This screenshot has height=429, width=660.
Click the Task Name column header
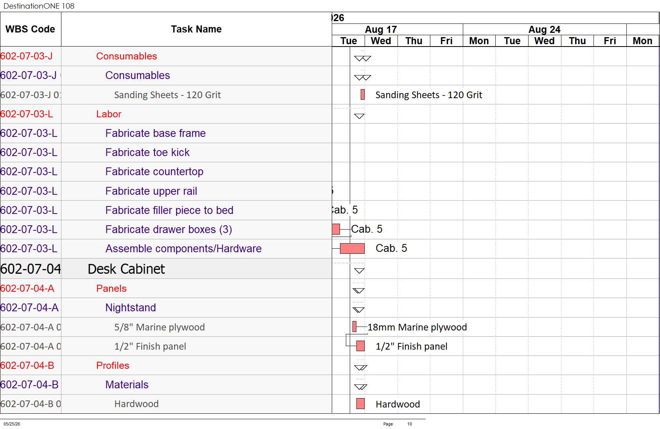[196, 29]
